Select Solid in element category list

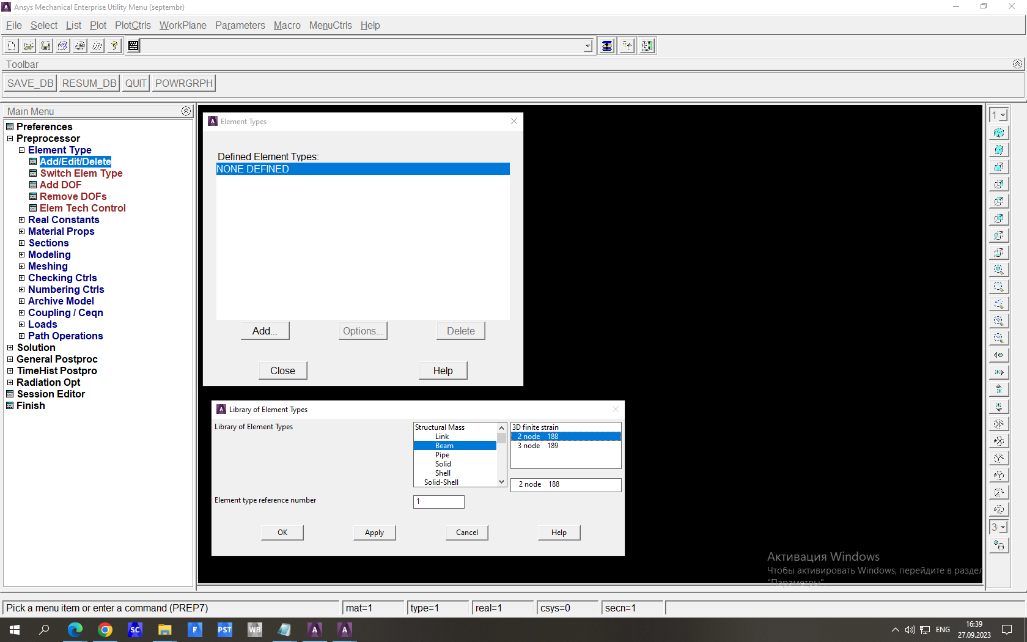point(443,464)
